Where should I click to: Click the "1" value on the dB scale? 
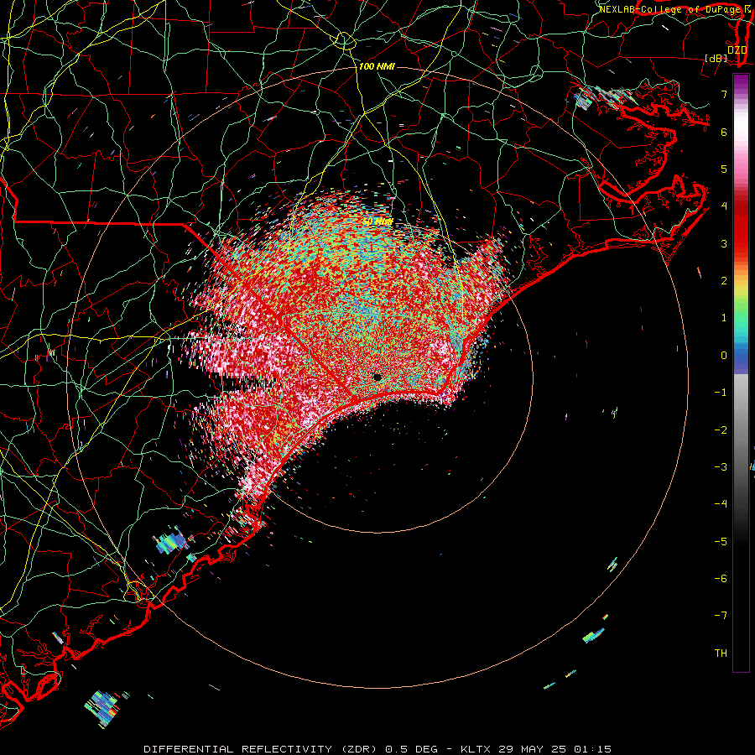click(x=724, y=318)
